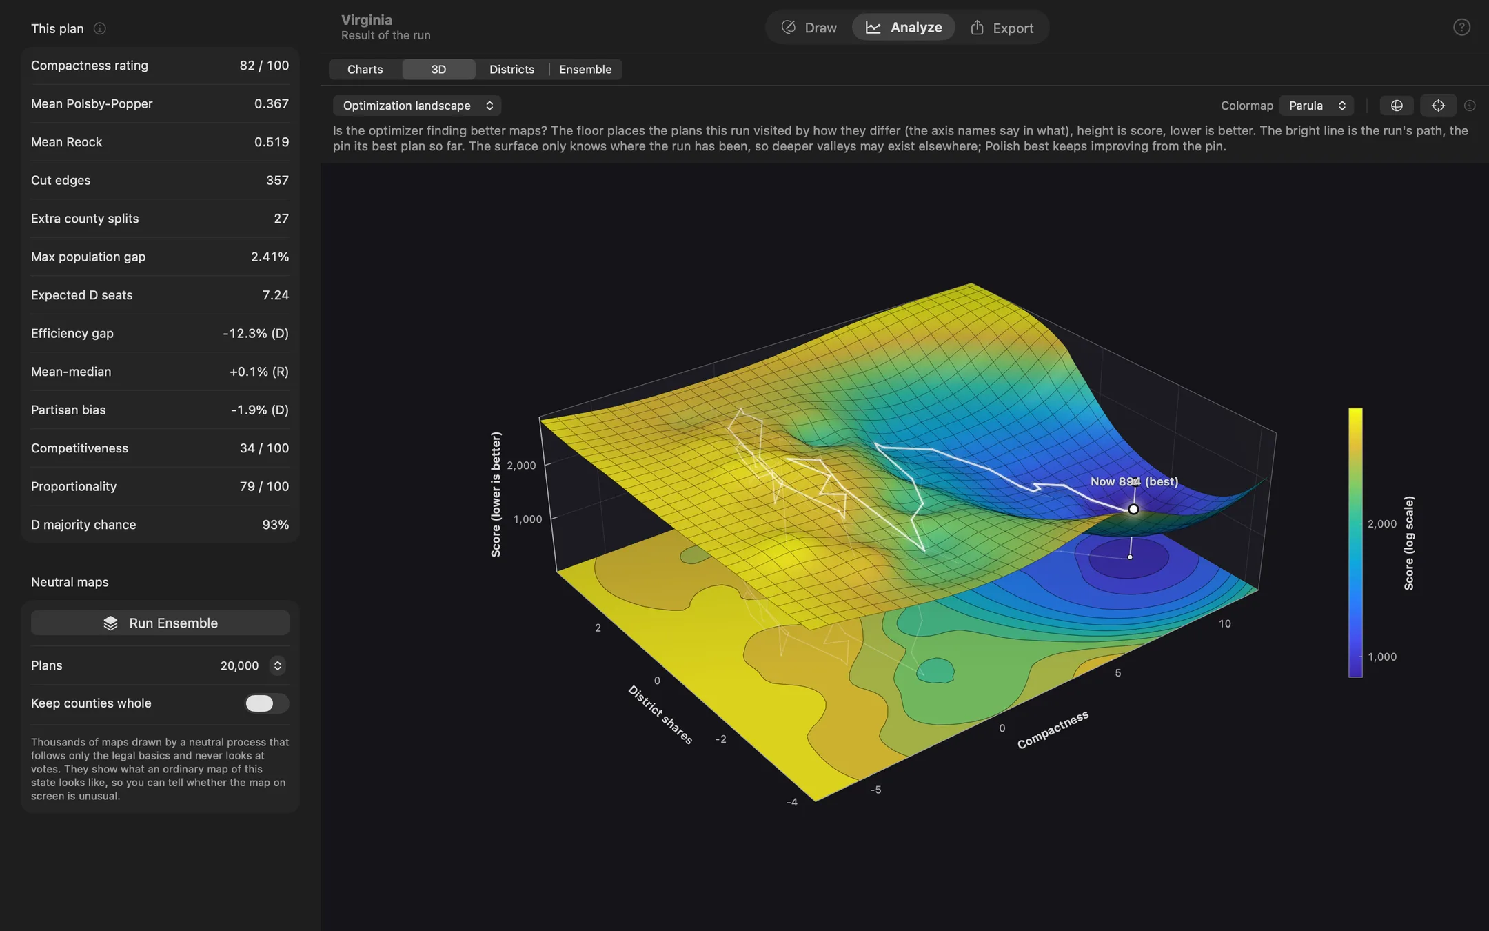
Task: Click the Competitiveness 34 / 100 value
Action: coord(264,448)
